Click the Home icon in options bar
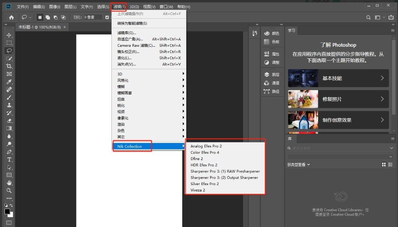 coord(11,18)
